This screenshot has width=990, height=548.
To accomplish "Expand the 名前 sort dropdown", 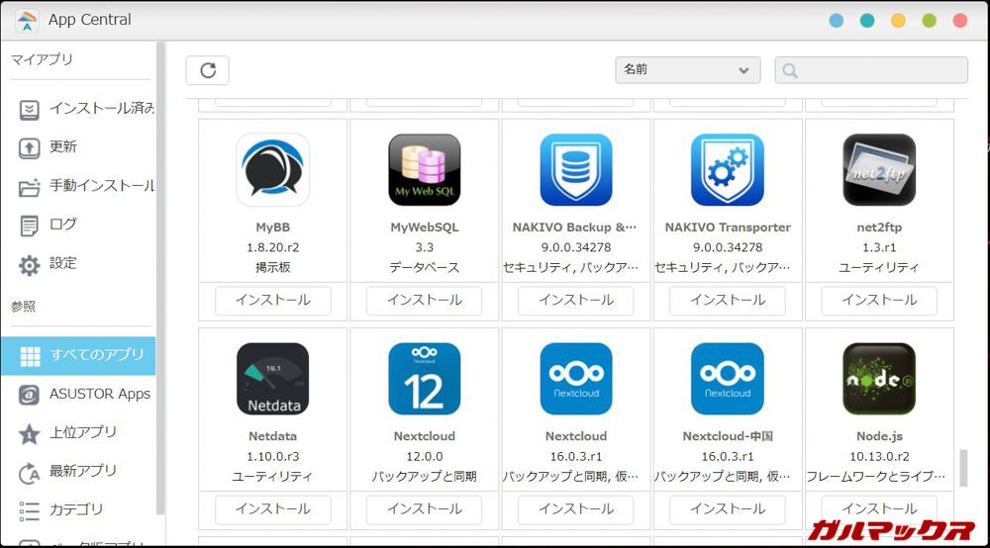I will [687, 70].
